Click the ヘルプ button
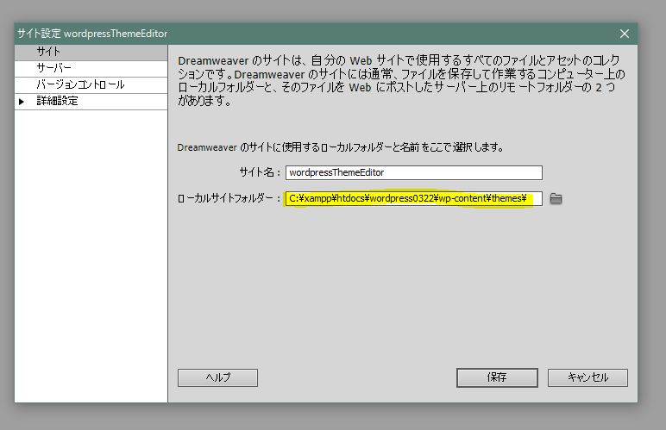The height and width of the screenshot is (430, 666). tap(217, 377)
